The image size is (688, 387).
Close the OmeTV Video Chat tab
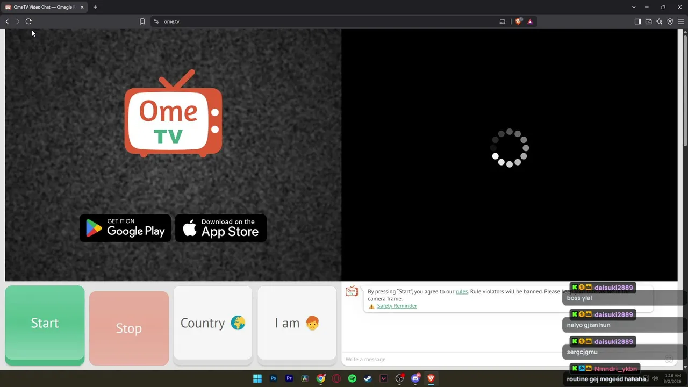(82, 7)
